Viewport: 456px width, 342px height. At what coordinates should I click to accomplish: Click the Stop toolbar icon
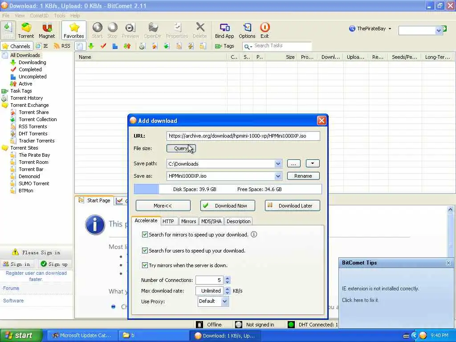[112, 30]
